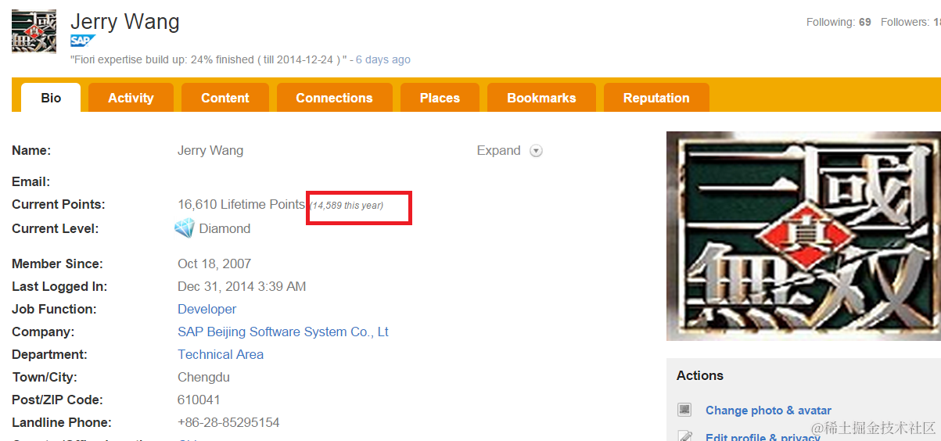Click '16,610 Lifetime Points' text
This screenshot has width=941, height=441.
coord(241,204)
